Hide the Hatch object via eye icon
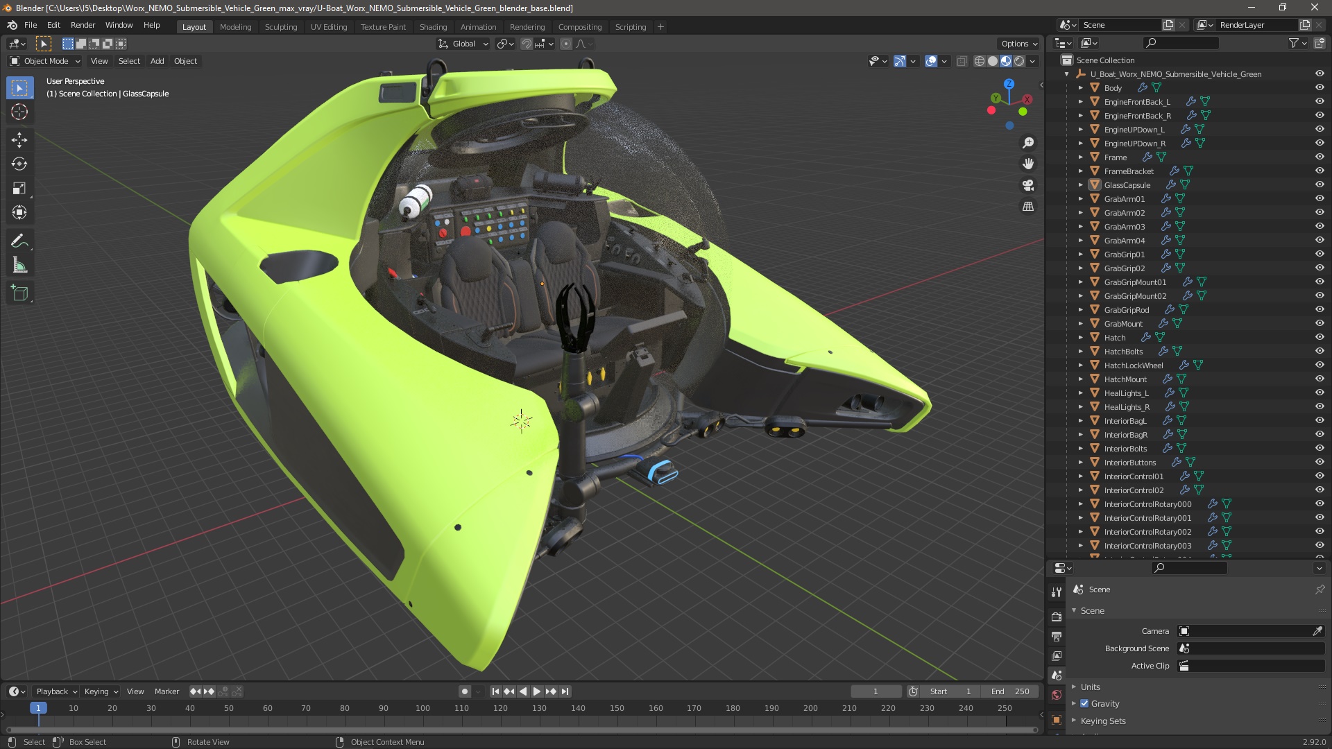Screen dimensions: 1332x749 point(1320,337)
